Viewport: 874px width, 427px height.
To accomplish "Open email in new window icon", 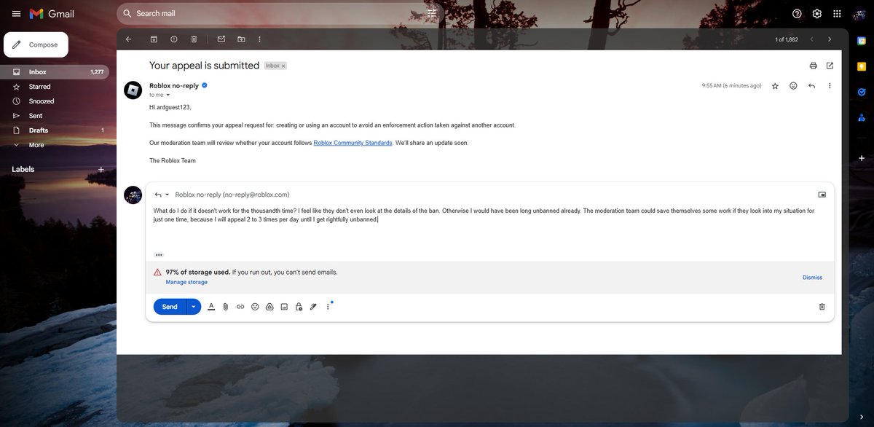I will 830,66.
